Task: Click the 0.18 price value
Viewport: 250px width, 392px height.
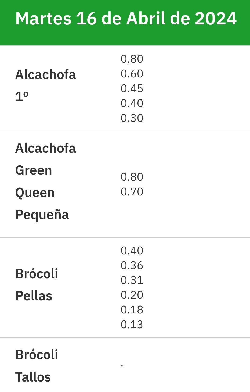Action: tap(132, 310)
